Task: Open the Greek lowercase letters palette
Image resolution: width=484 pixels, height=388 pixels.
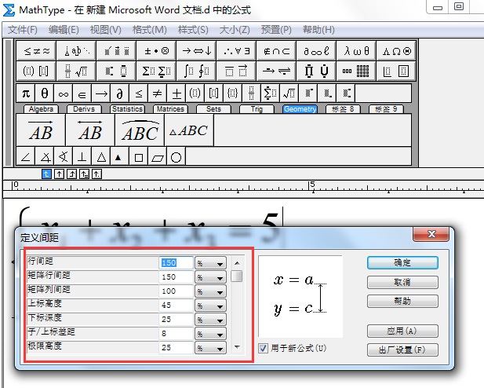Action: pos(358,50)
